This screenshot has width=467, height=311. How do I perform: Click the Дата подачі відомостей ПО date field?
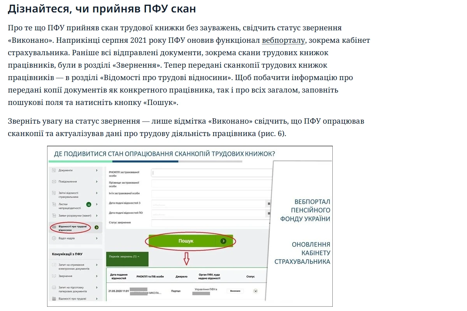coord(208,213)
